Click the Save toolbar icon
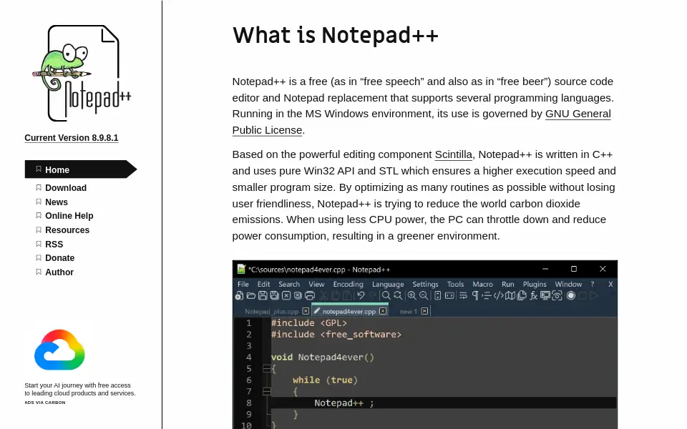The image size is (687, 429). click(263, 295)
